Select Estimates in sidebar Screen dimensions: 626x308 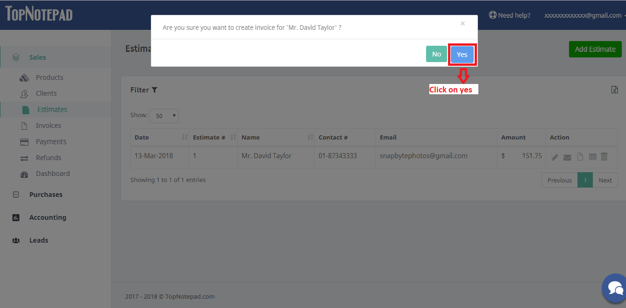pos(52,110)
